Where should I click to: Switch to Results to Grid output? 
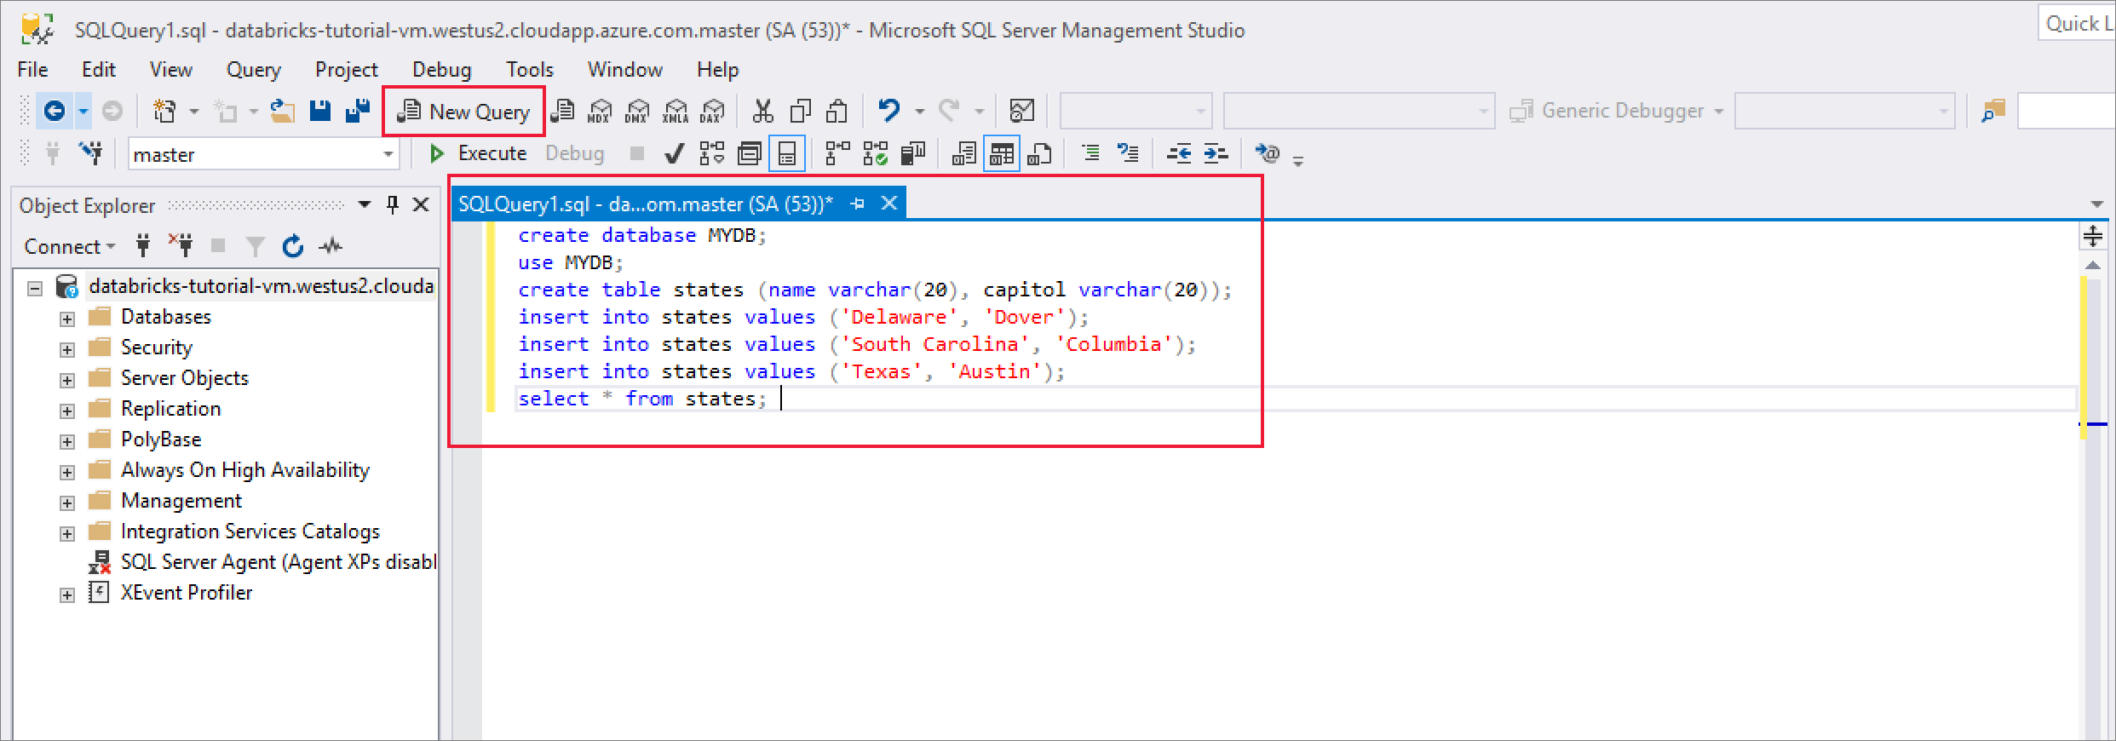click(1001, 153)
